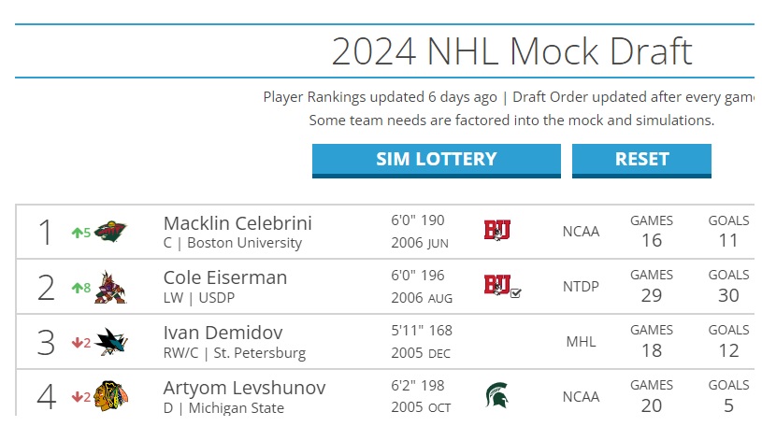Image resolution: width=762 pixels, height=426 pixels.
Task: Click the BU logo in Eiserman's row
Action: click(x=497, y=285)
